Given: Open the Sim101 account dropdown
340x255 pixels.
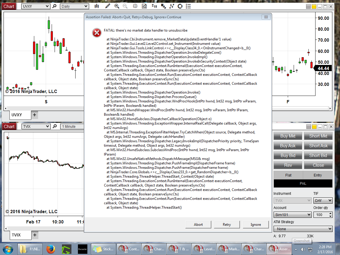Looking at the screenshot, I should click(x=292, y=215).
